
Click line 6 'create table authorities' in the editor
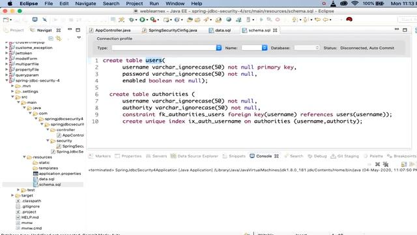[x=152, y=94]
